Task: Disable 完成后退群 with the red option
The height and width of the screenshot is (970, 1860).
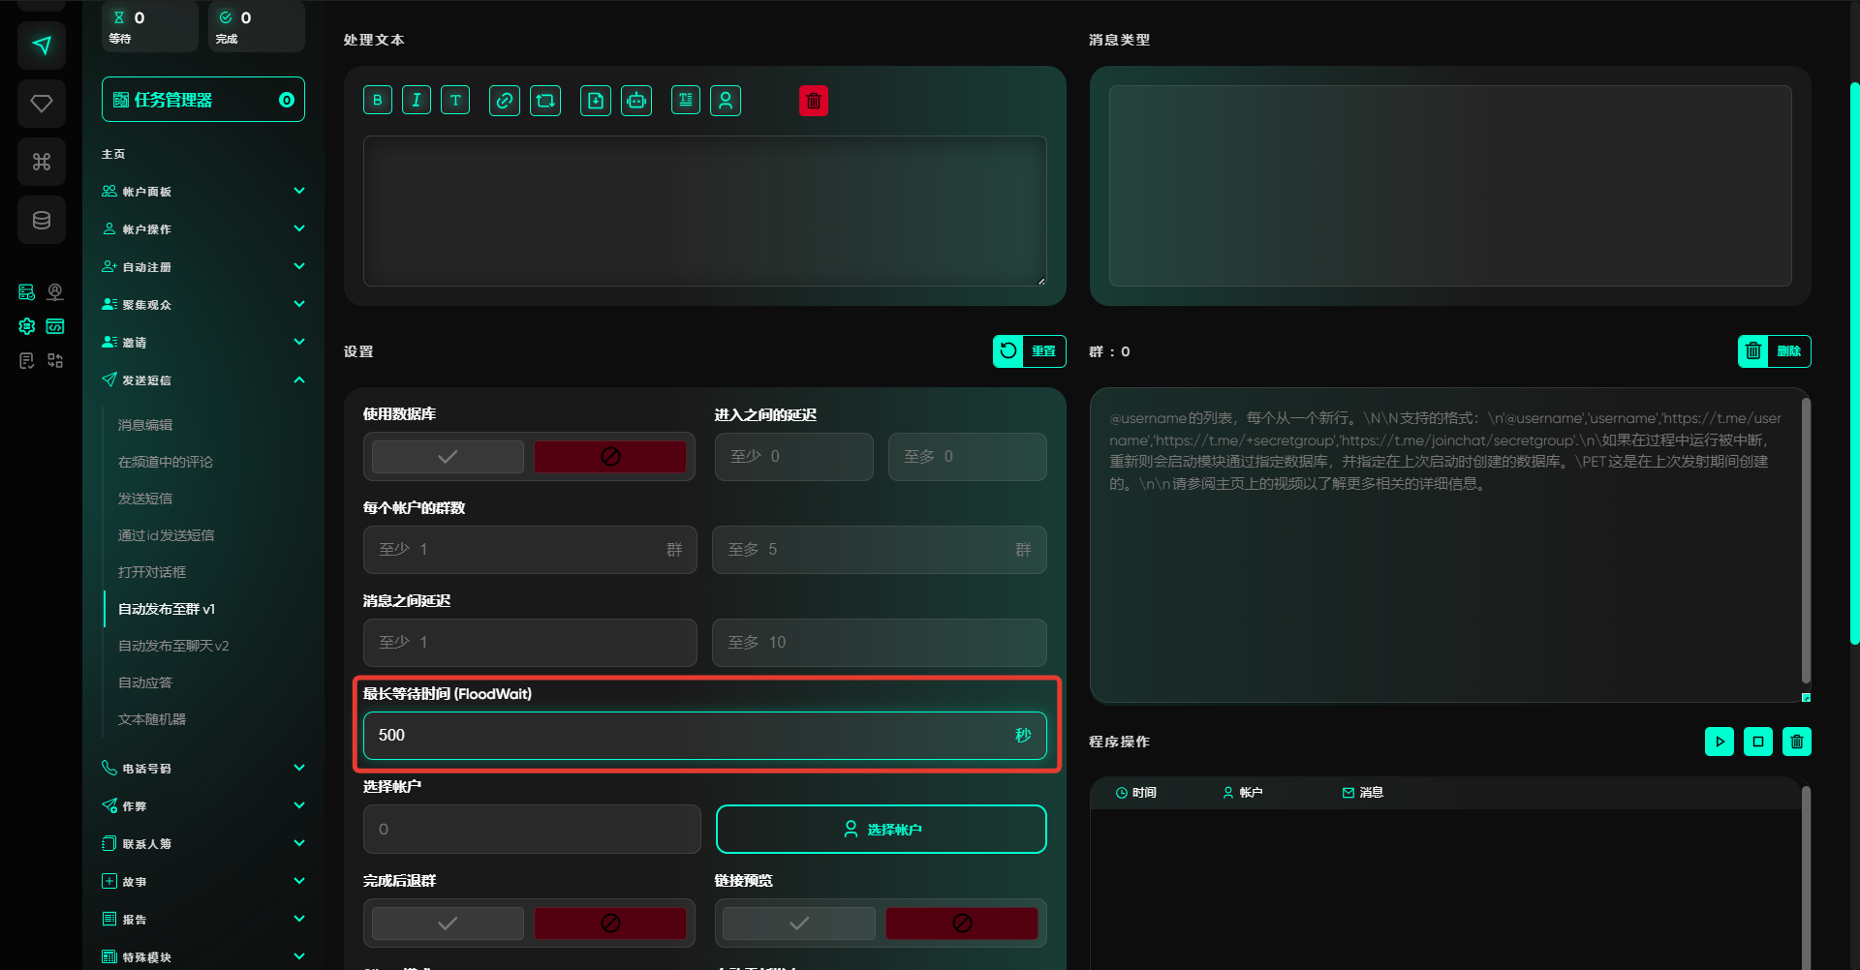Action: (610, 924)
